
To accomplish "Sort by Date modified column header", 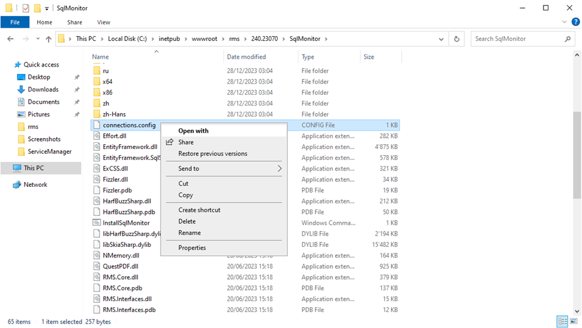I will pos(247,57).
